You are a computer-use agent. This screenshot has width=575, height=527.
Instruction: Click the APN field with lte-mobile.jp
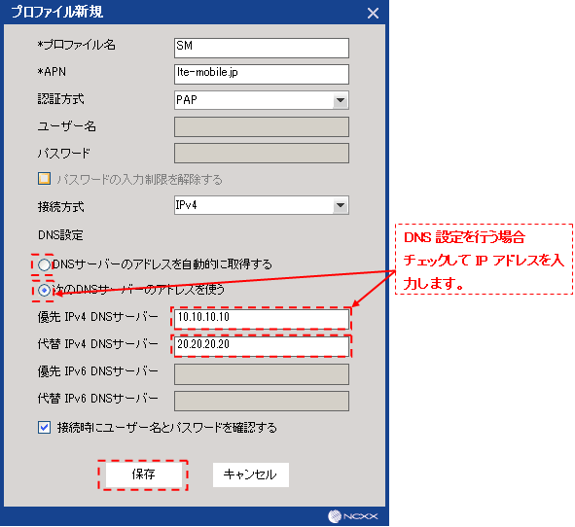(x=262, y=74)
